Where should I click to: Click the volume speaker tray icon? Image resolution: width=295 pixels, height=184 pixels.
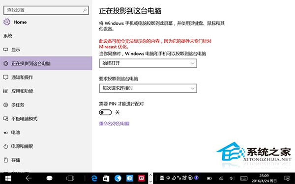232,178
